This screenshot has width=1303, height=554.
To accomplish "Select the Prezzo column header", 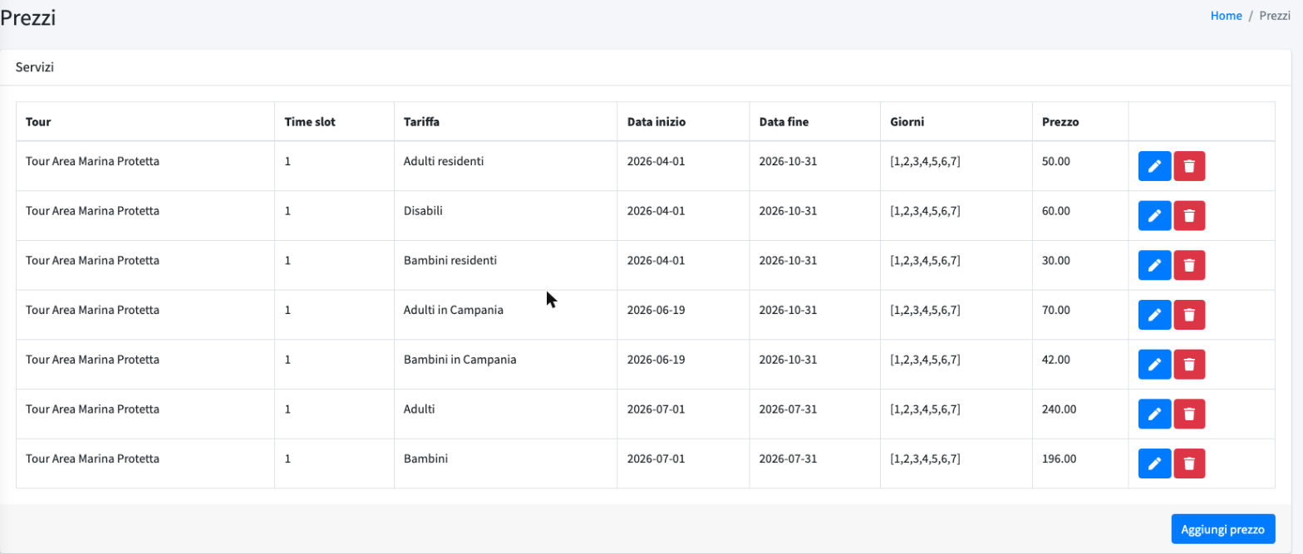I will point(1060,122).
